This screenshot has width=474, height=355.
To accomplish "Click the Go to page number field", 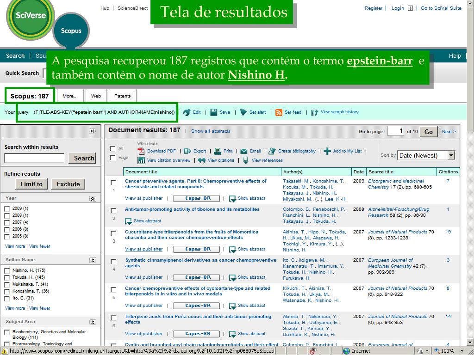I will pos(396,131).
